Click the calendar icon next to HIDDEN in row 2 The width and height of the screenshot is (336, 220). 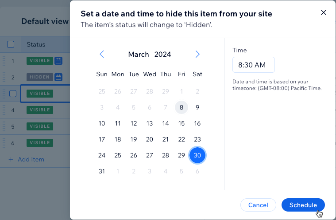pos(58,77)
